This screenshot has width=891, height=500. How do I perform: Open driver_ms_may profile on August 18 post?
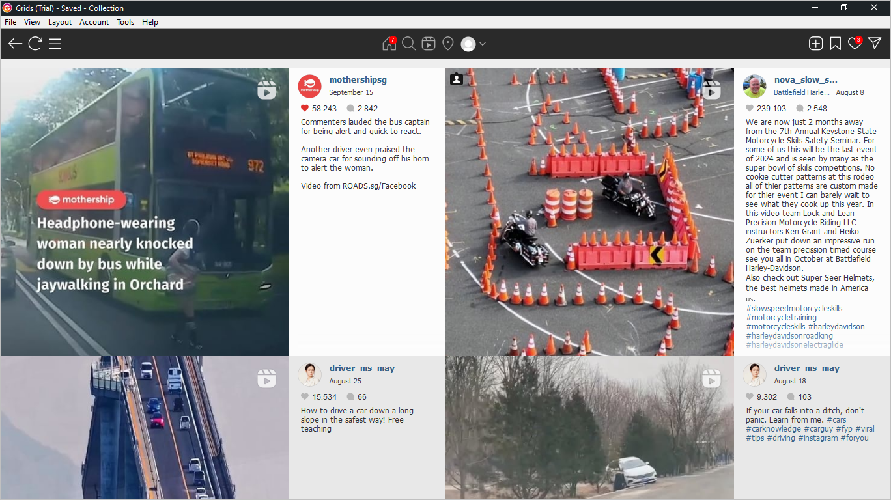point(807,368)
